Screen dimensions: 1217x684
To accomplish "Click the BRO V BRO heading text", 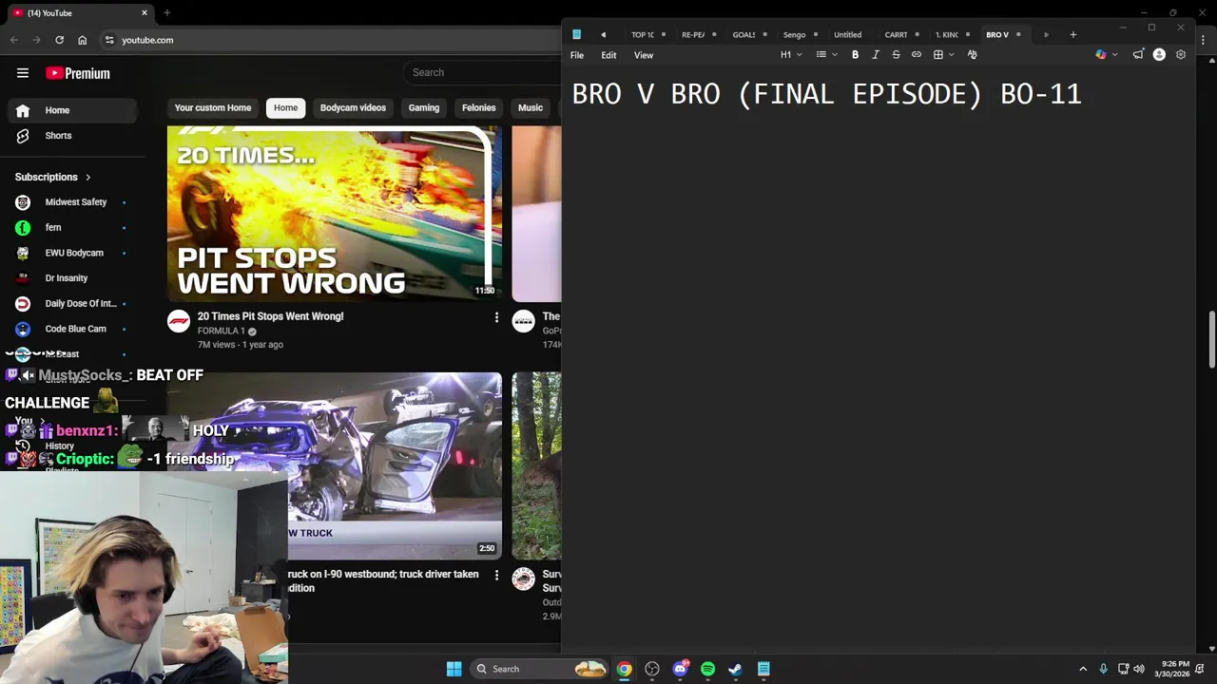I will (x=826, y=94).
